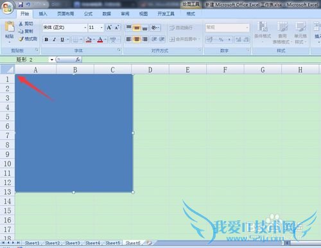Decrease the indent
The image size is (321, 248).
tap(154, 39)
